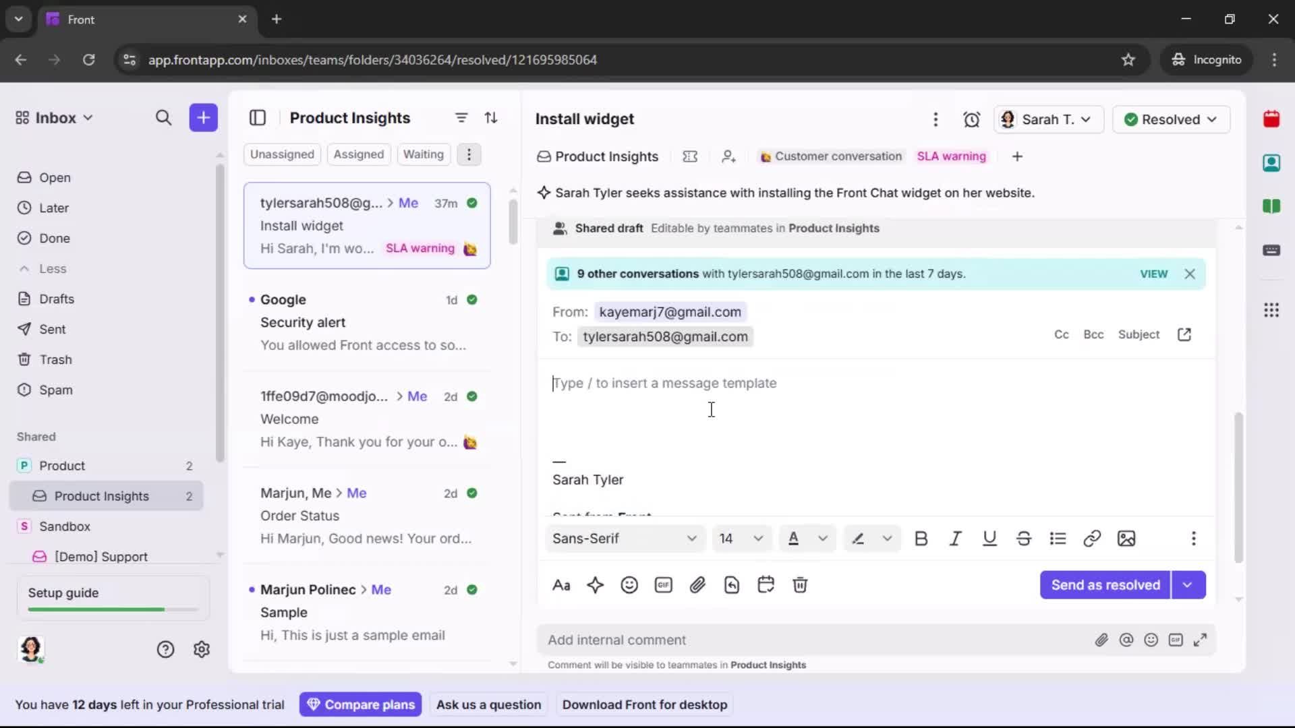Click the Compare plans button

(x=360, y=704)
